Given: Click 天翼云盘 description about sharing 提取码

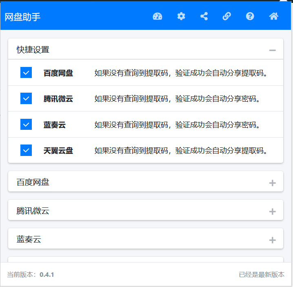Looking at the screenshot, I should coord(181,151).
